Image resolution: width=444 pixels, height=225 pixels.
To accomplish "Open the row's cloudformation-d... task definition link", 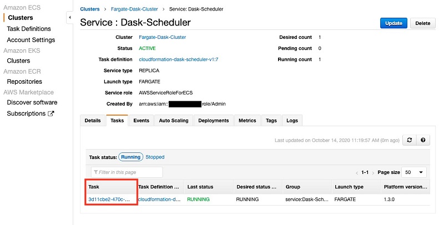I will point(159,200).
